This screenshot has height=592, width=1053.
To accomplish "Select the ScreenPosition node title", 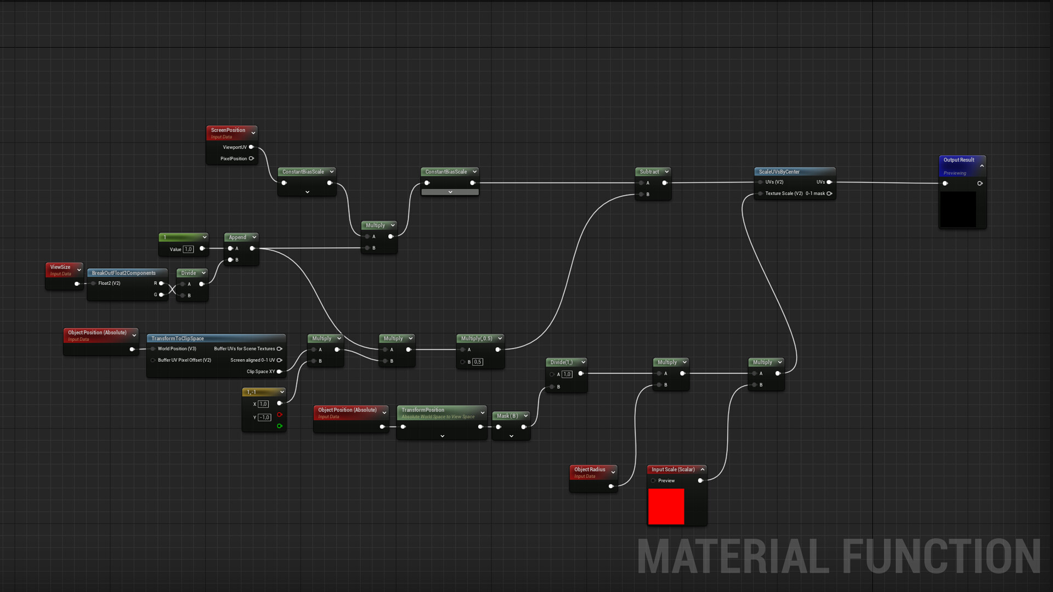I will (228, 130).
